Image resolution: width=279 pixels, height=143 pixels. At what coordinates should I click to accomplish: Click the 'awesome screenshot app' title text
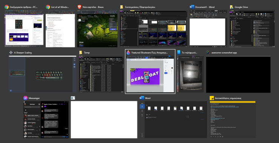click(x=224, y=53)
